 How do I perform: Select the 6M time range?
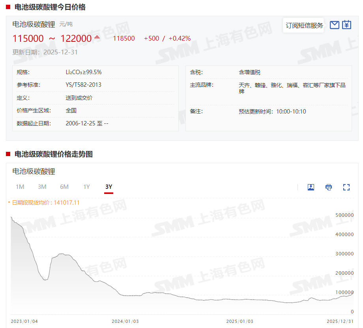[x=64, y=187]
